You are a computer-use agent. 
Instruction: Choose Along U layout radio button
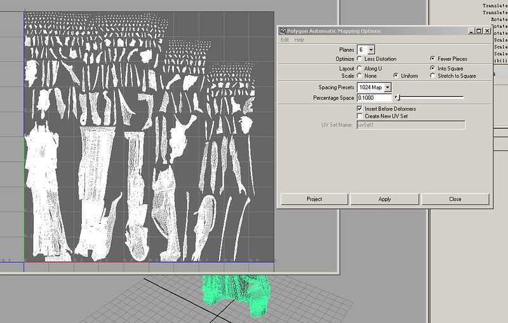359,69
